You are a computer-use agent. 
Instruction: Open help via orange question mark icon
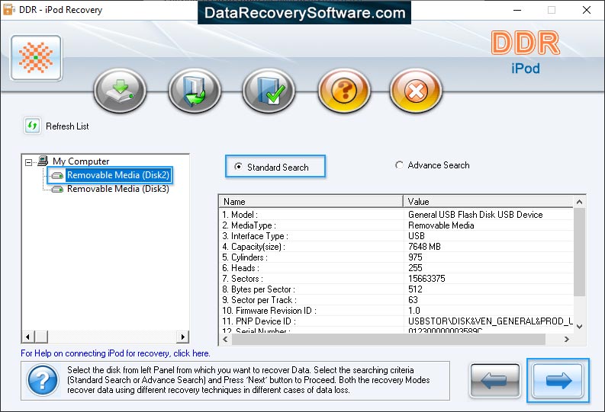[x=344, y=91]
